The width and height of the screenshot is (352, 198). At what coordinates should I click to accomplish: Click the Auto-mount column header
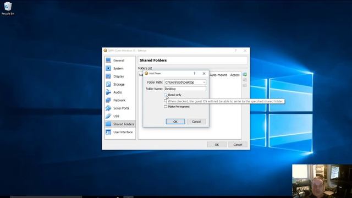click(218, 75)
